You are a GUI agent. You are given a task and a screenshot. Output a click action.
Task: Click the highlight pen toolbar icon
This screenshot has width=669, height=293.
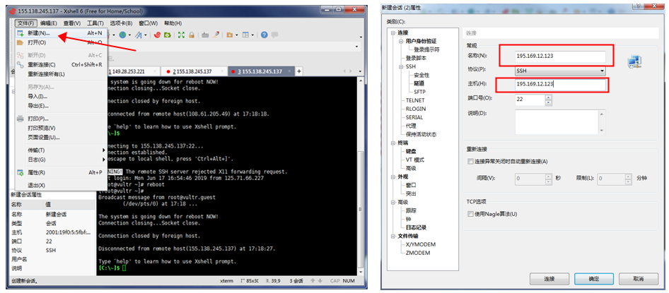pyautogui.click(x=215, y=35)
